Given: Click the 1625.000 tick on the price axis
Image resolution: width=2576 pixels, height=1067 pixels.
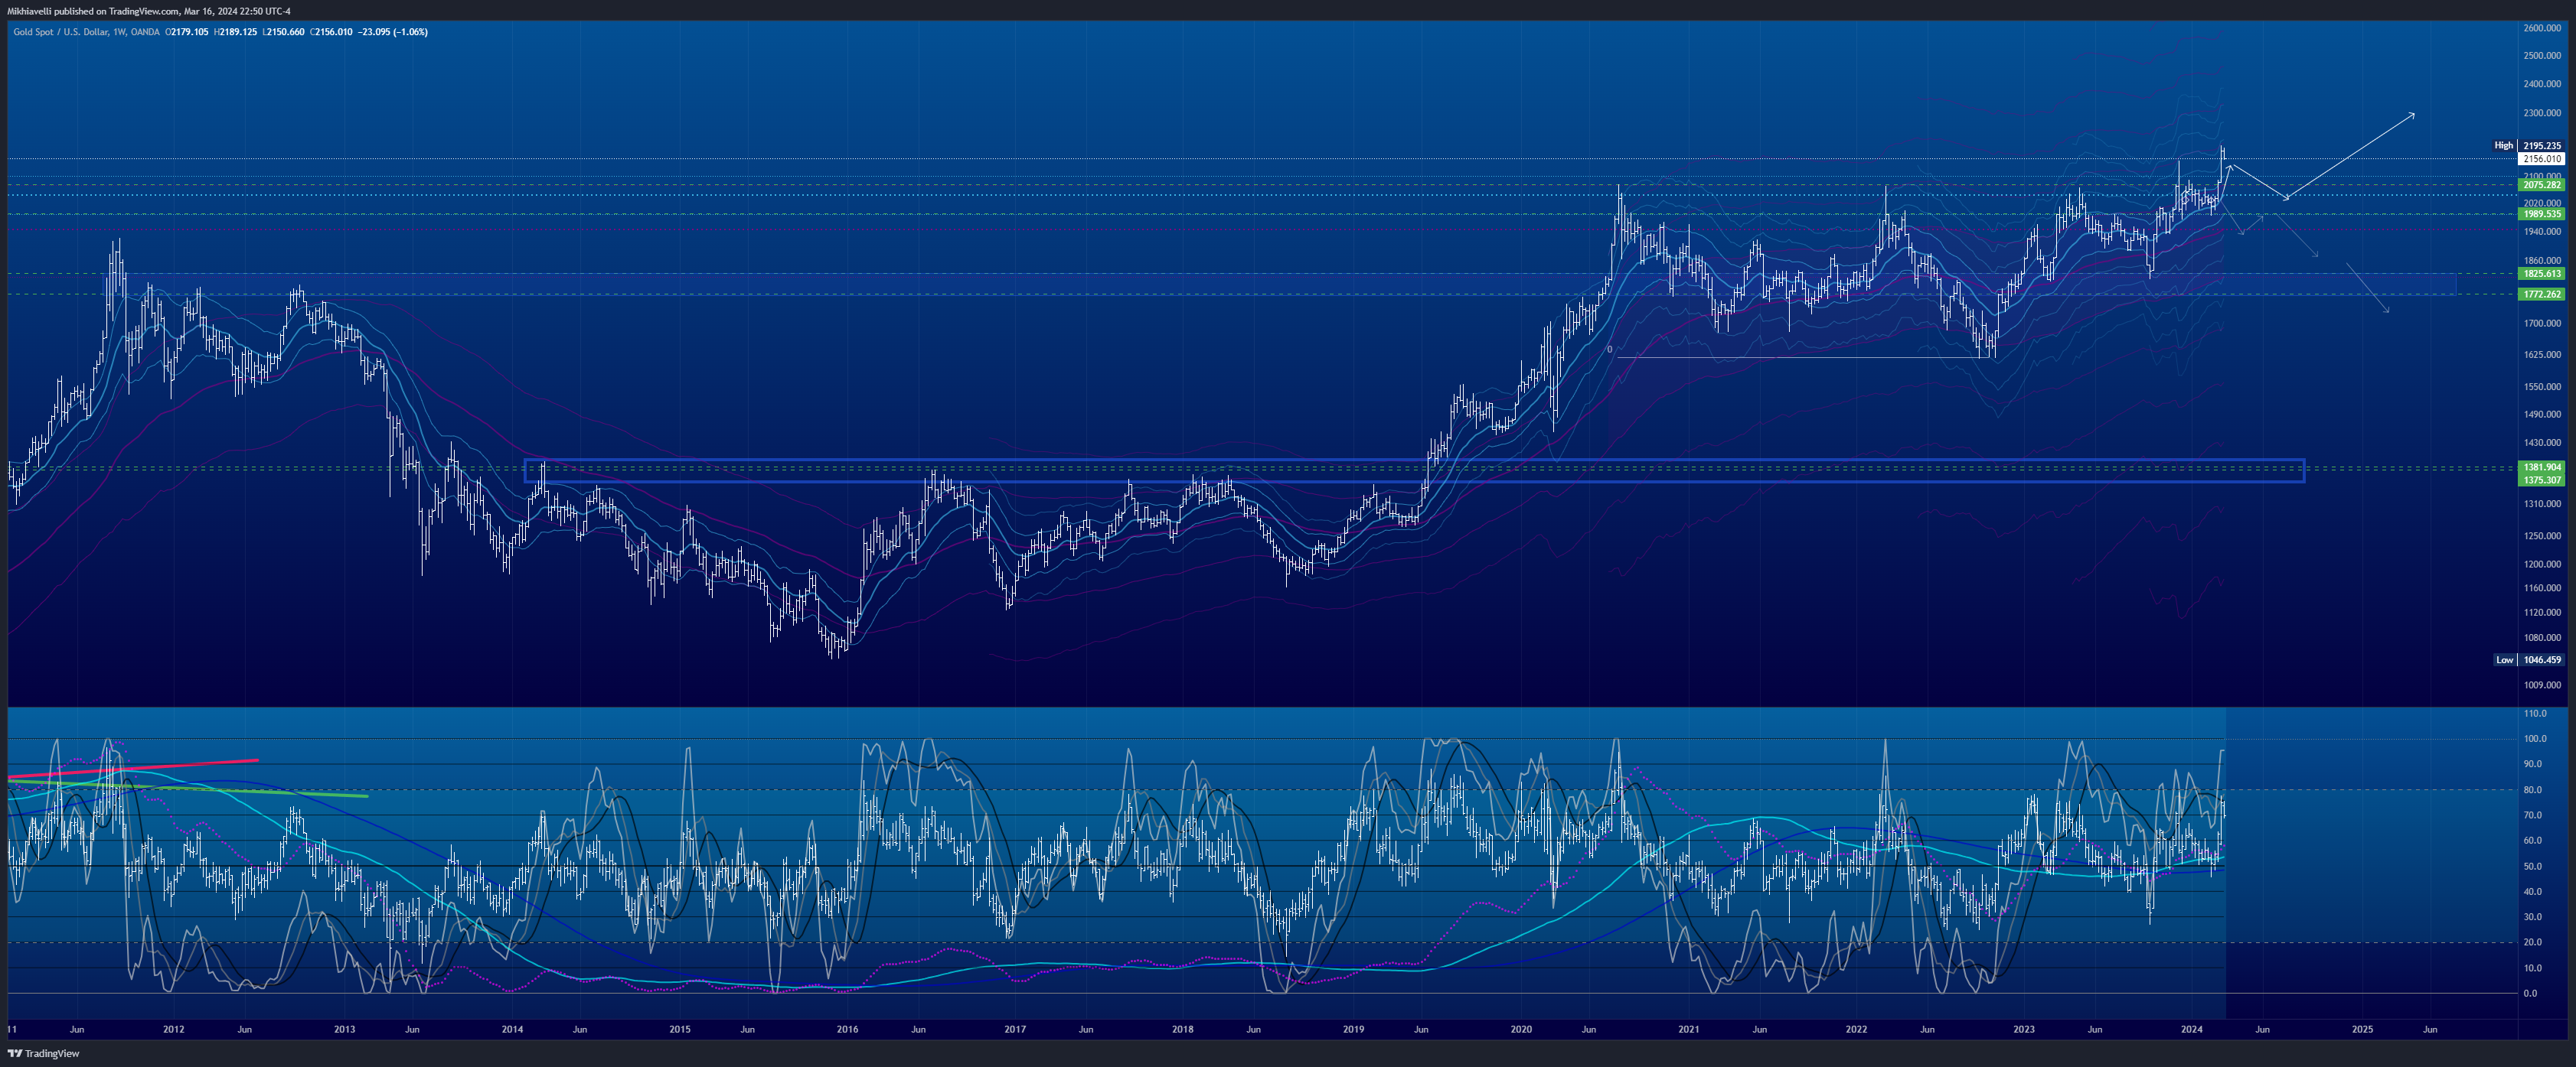Looking at the screenshot, I should (2542, 355).
